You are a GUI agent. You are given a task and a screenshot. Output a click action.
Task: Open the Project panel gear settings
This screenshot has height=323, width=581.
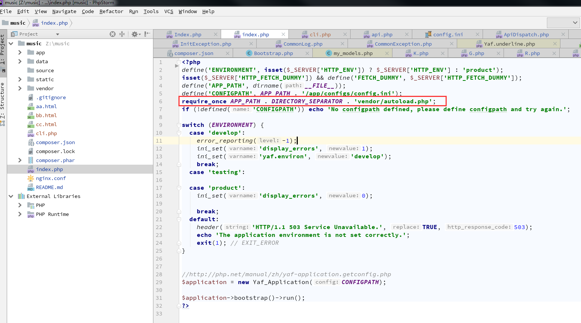click(x=135, y=34)
